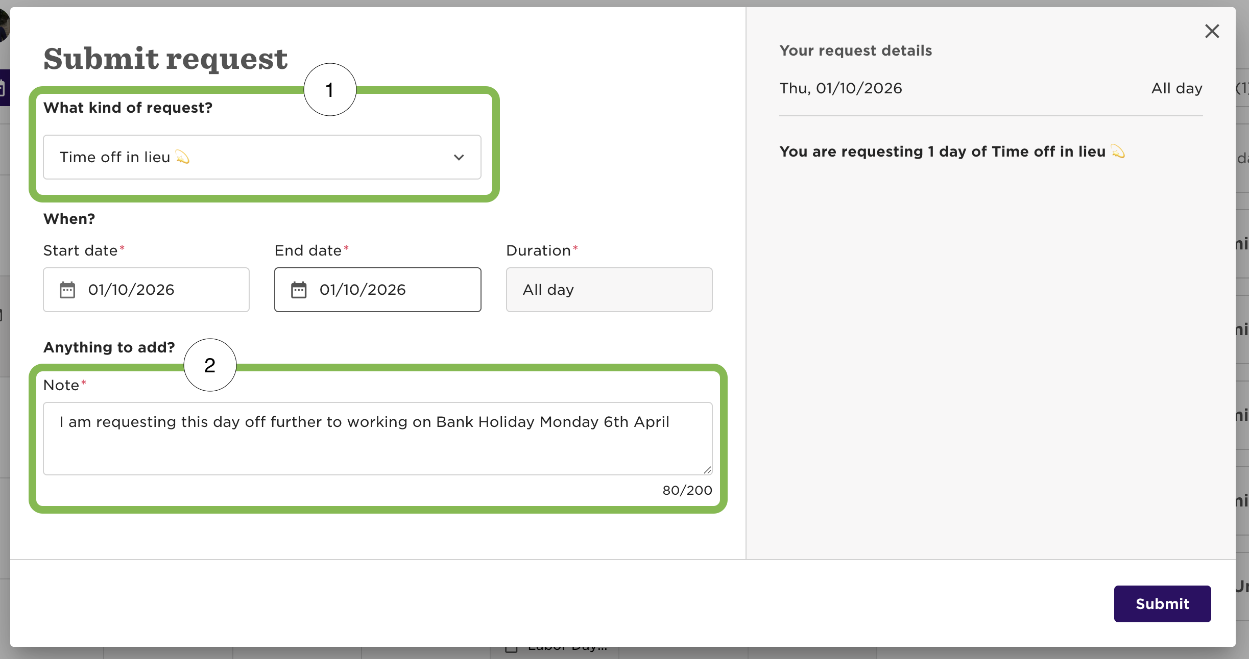Close the Submit request dialog
This screenshot has width=1249, height=659.
(x=1212, y=31)
